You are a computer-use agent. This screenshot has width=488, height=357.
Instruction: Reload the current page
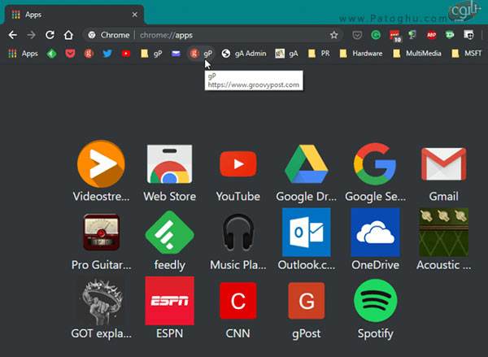coord(50,35)
